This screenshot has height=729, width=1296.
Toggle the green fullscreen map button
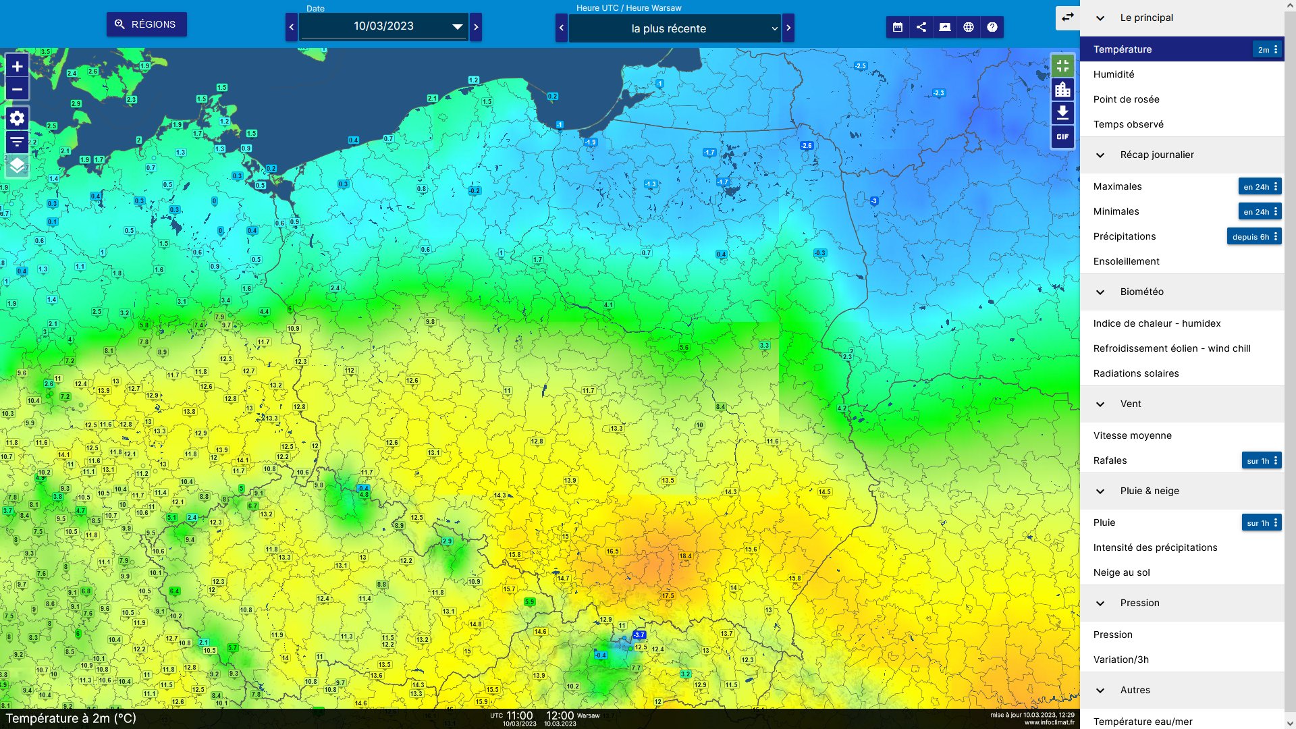pyautogui.click(x=1062, y=65)
